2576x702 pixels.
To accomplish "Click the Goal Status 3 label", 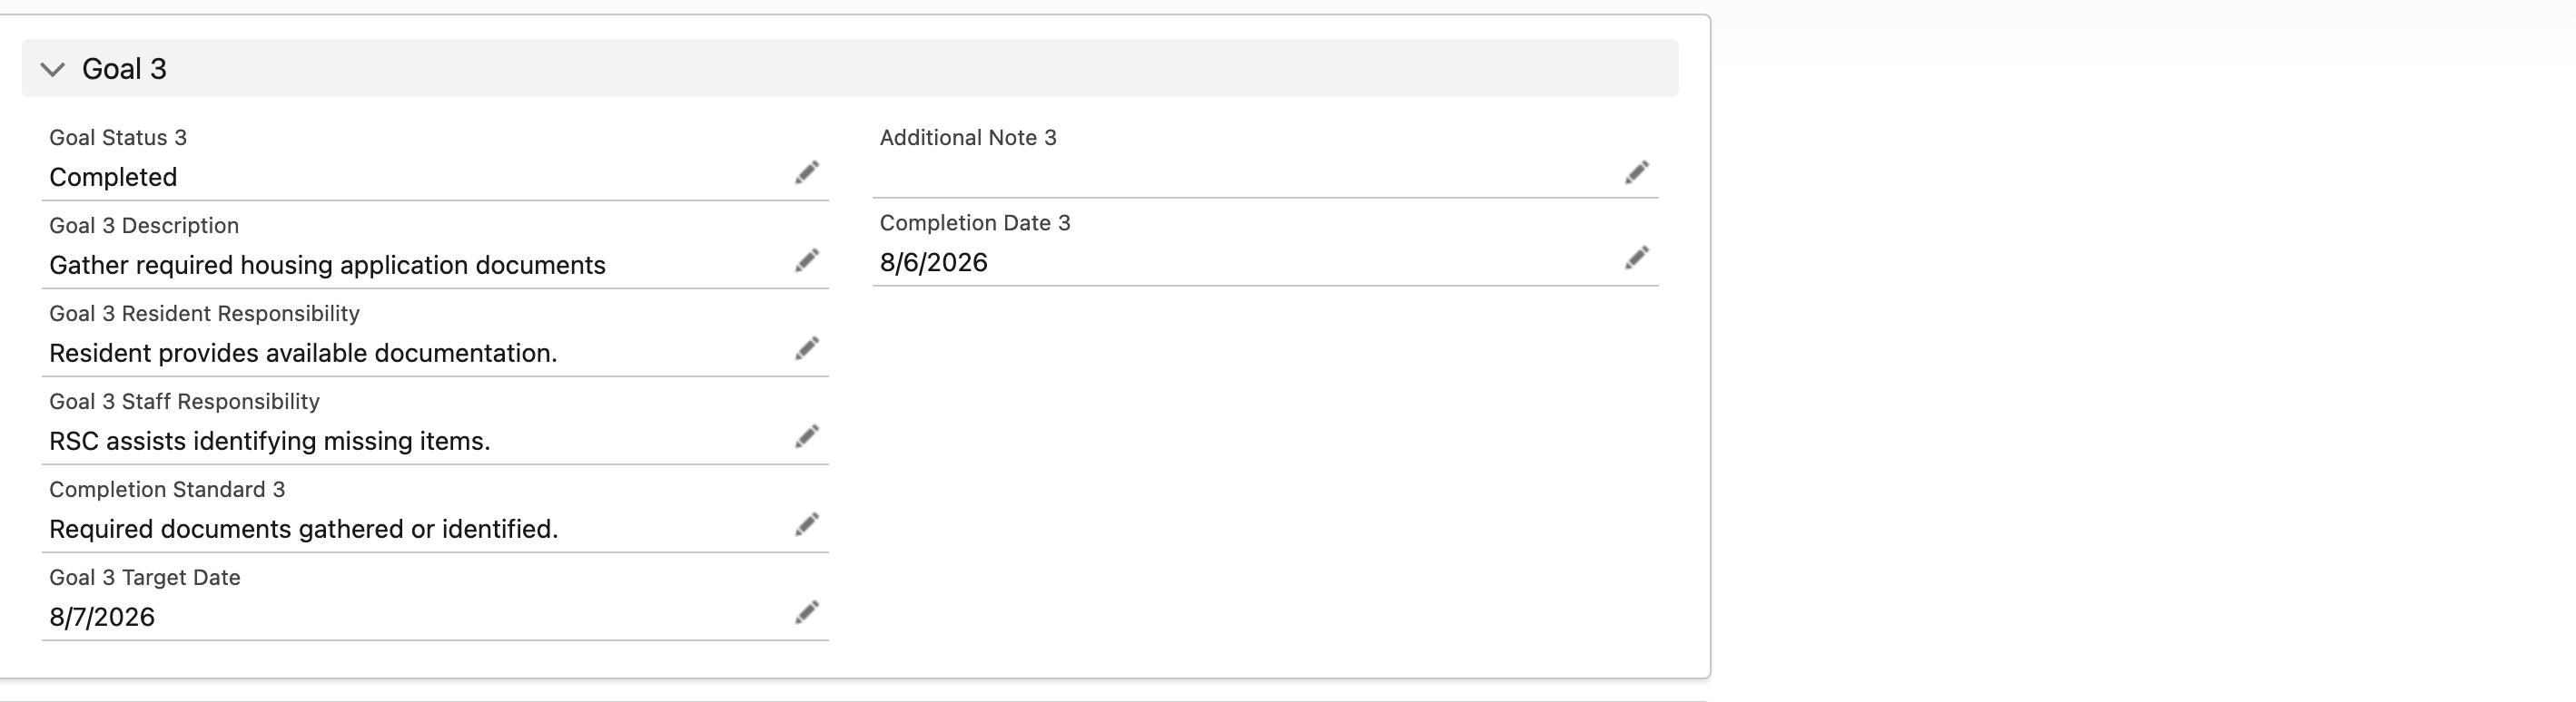I will pyautogui.click(x=118, y=138).
